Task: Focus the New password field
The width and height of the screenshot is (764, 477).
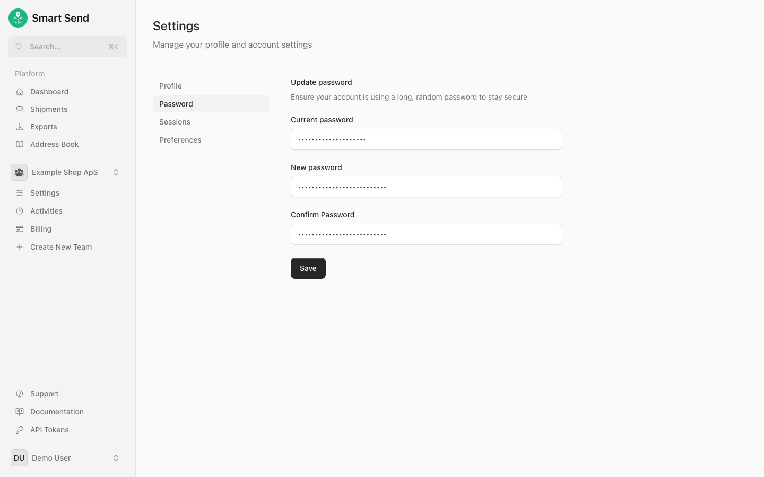Action: click(426, 187)
